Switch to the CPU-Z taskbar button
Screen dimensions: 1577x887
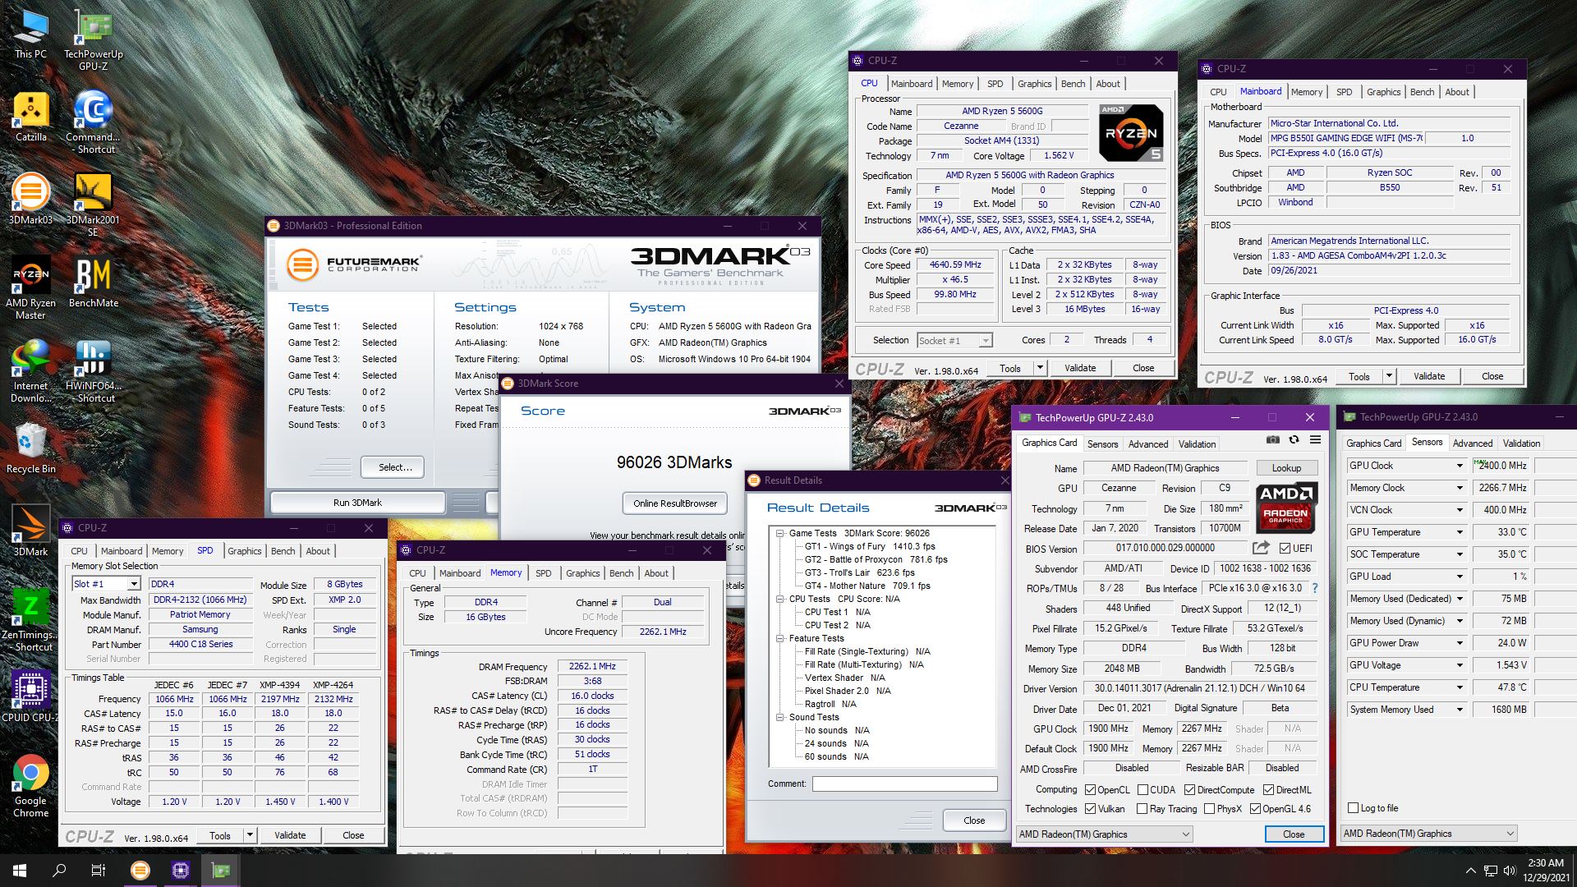(181, 871)
